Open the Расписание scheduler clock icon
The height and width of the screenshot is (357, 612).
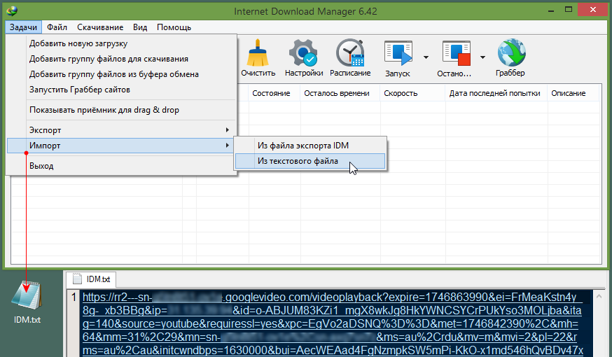coord(350,53)
